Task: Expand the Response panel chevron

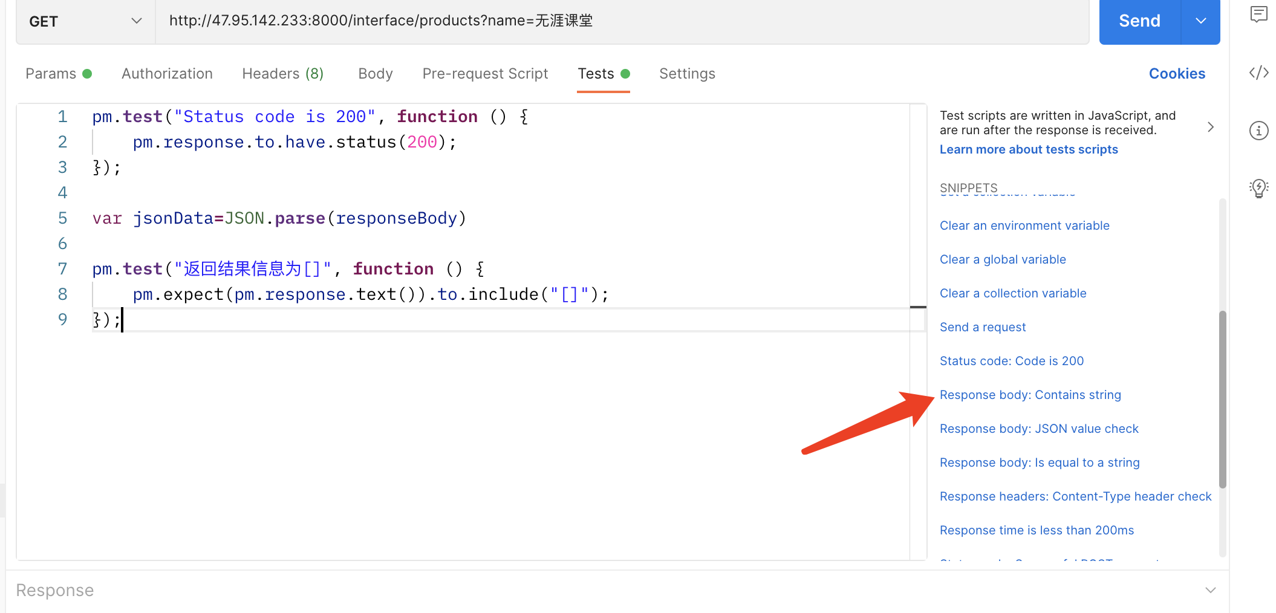Action: coord(1210,590)
